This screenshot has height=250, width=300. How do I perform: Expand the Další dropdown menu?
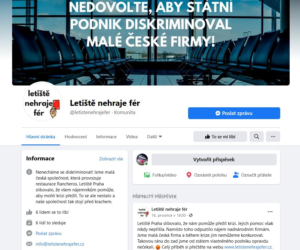154,137
